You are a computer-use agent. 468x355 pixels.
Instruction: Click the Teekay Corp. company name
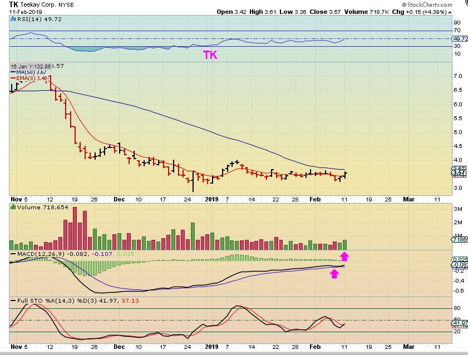[x=37, y=5]
